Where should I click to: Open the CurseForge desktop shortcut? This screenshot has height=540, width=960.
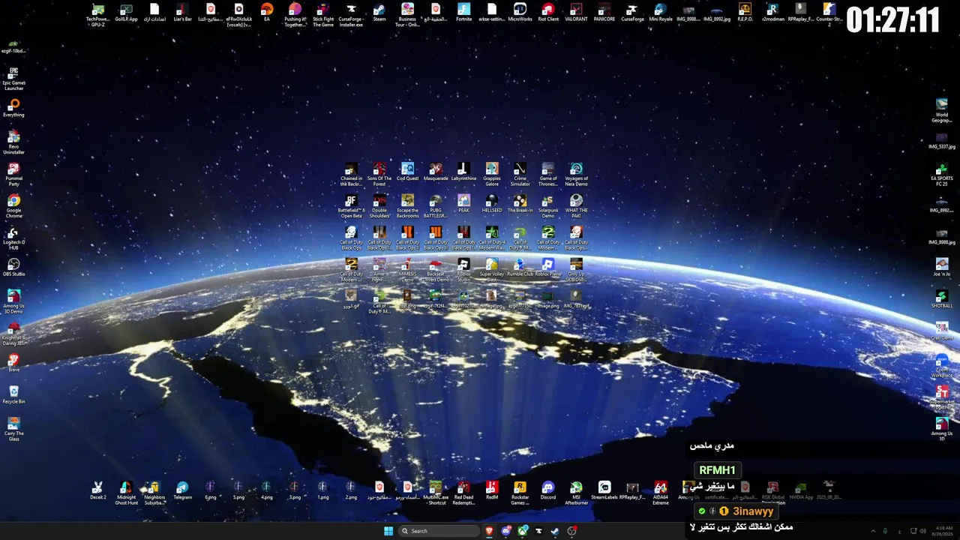coord(632,13)
